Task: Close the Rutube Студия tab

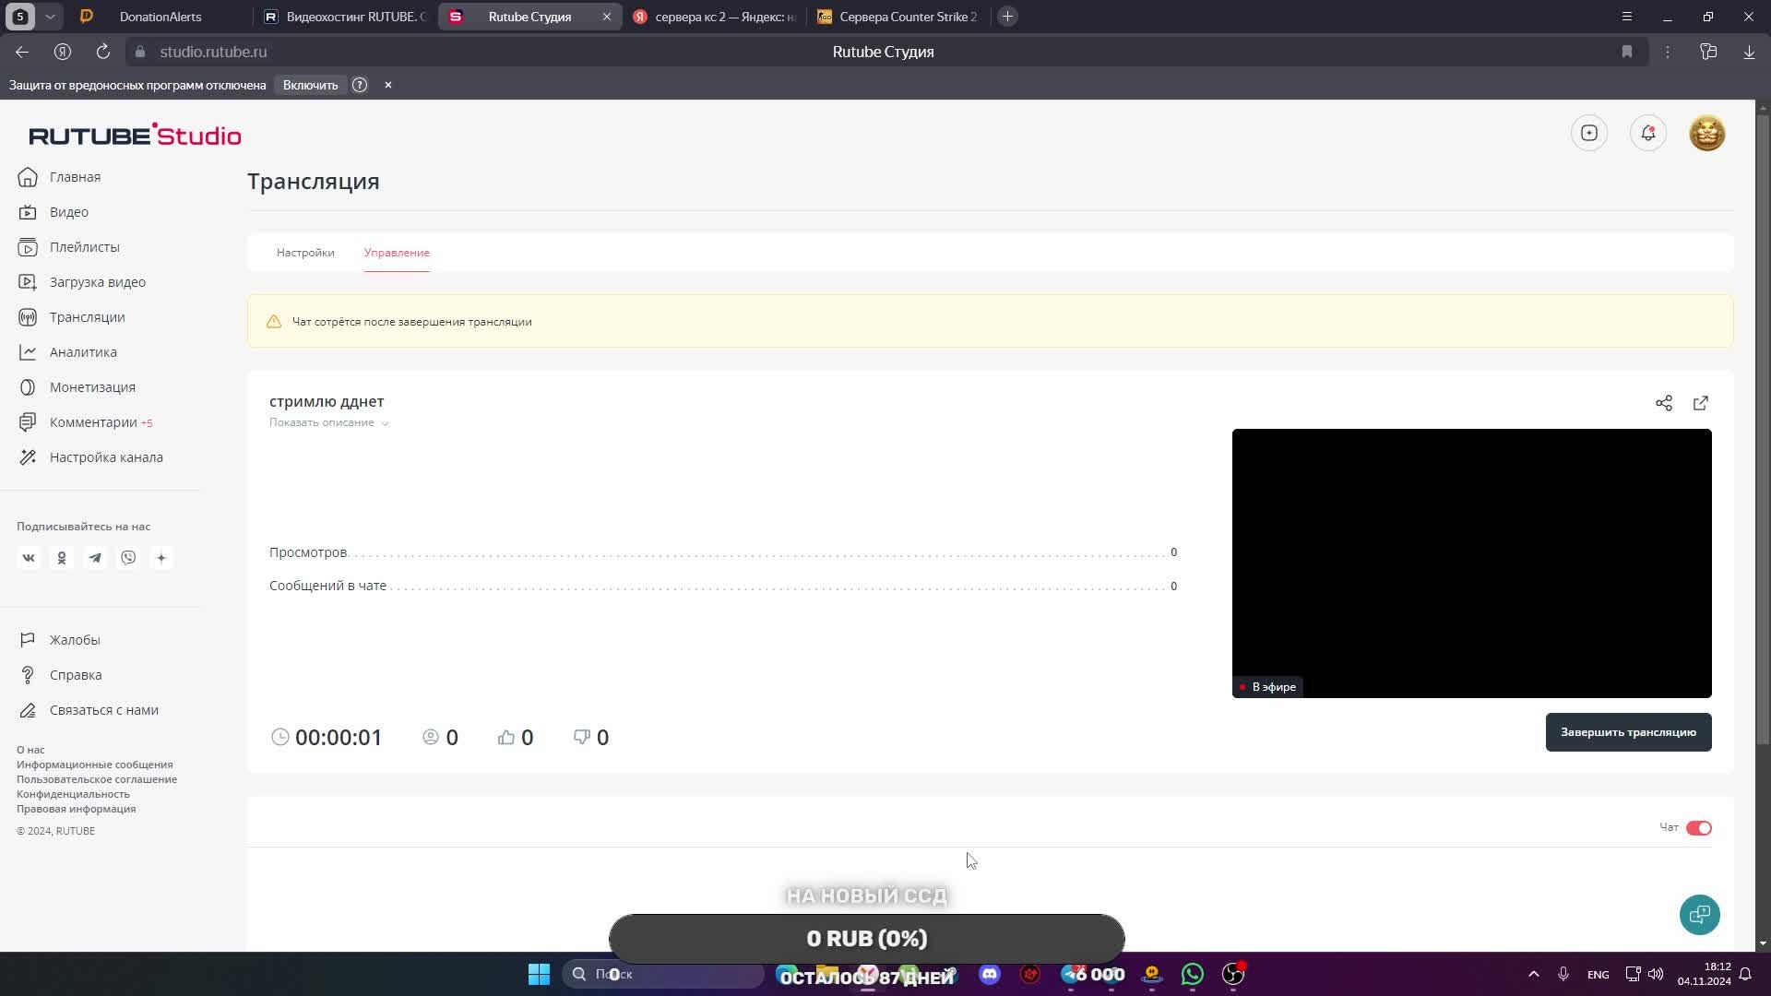Action: tap(607, 17)
